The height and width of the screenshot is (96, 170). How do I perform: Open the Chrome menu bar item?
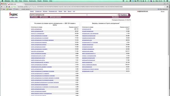click(7, 1)
